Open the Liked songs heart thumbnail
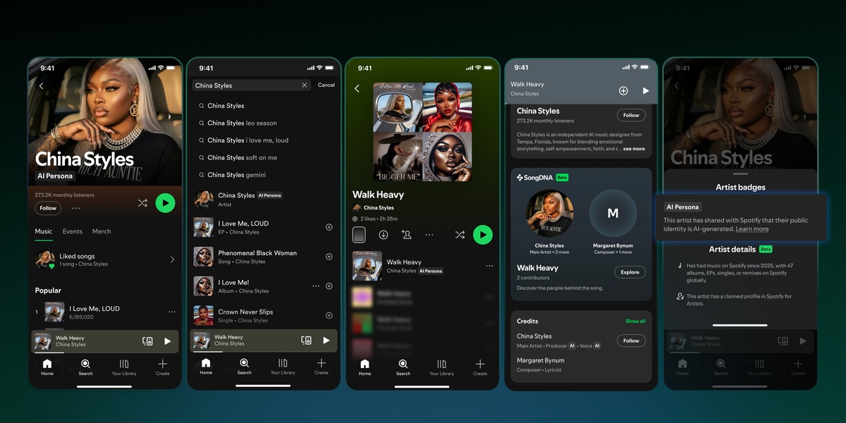 coord(45,259)
